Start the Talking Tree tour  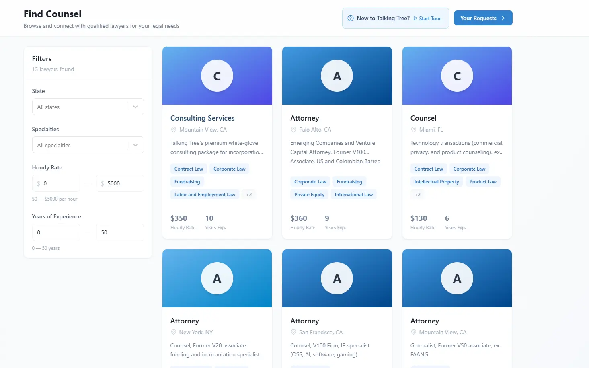(x=429, y=19)
